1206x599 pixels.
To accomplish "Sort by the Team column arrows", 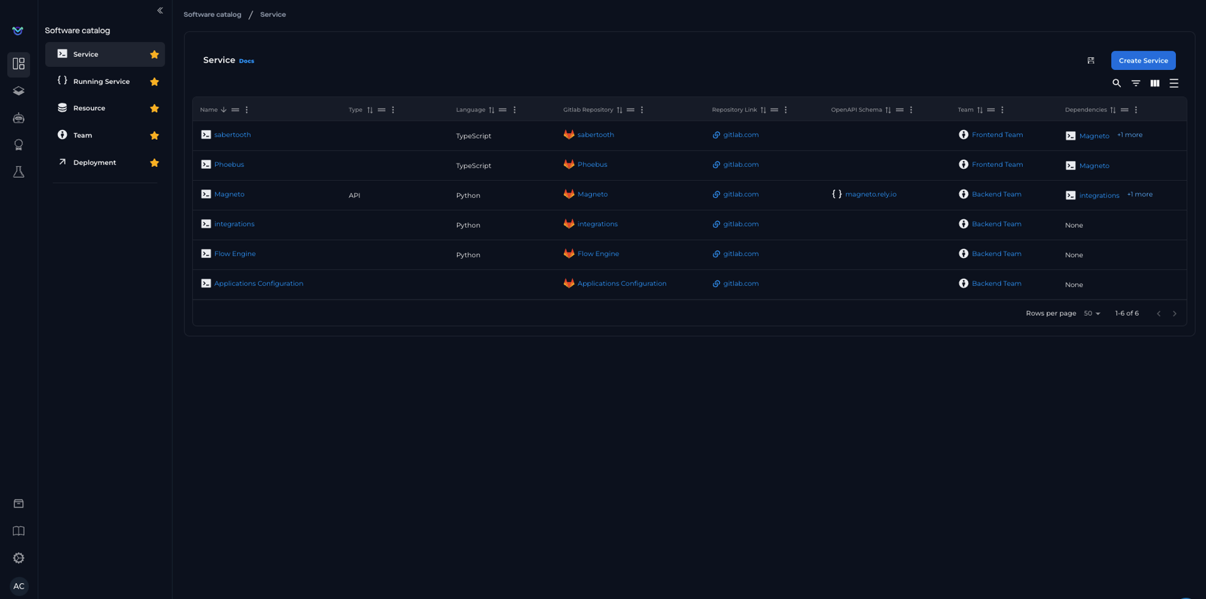I will point(980,110).
